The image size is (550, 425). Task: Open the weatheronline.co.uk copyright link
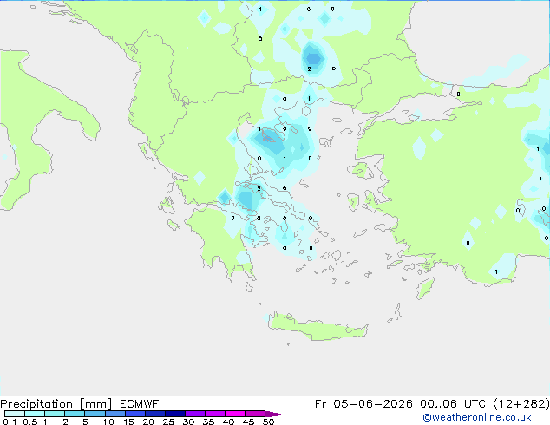[x=477, y=417]
